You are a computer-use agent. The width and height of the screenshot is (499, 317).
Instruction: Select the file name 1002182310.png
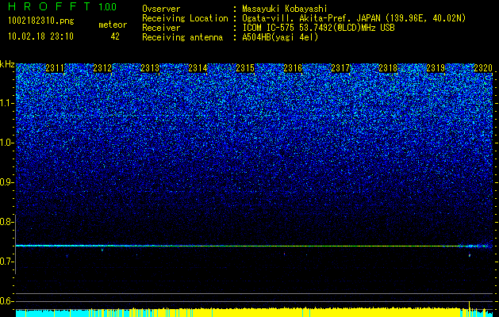pyautogui.click(x=41, y=21)
